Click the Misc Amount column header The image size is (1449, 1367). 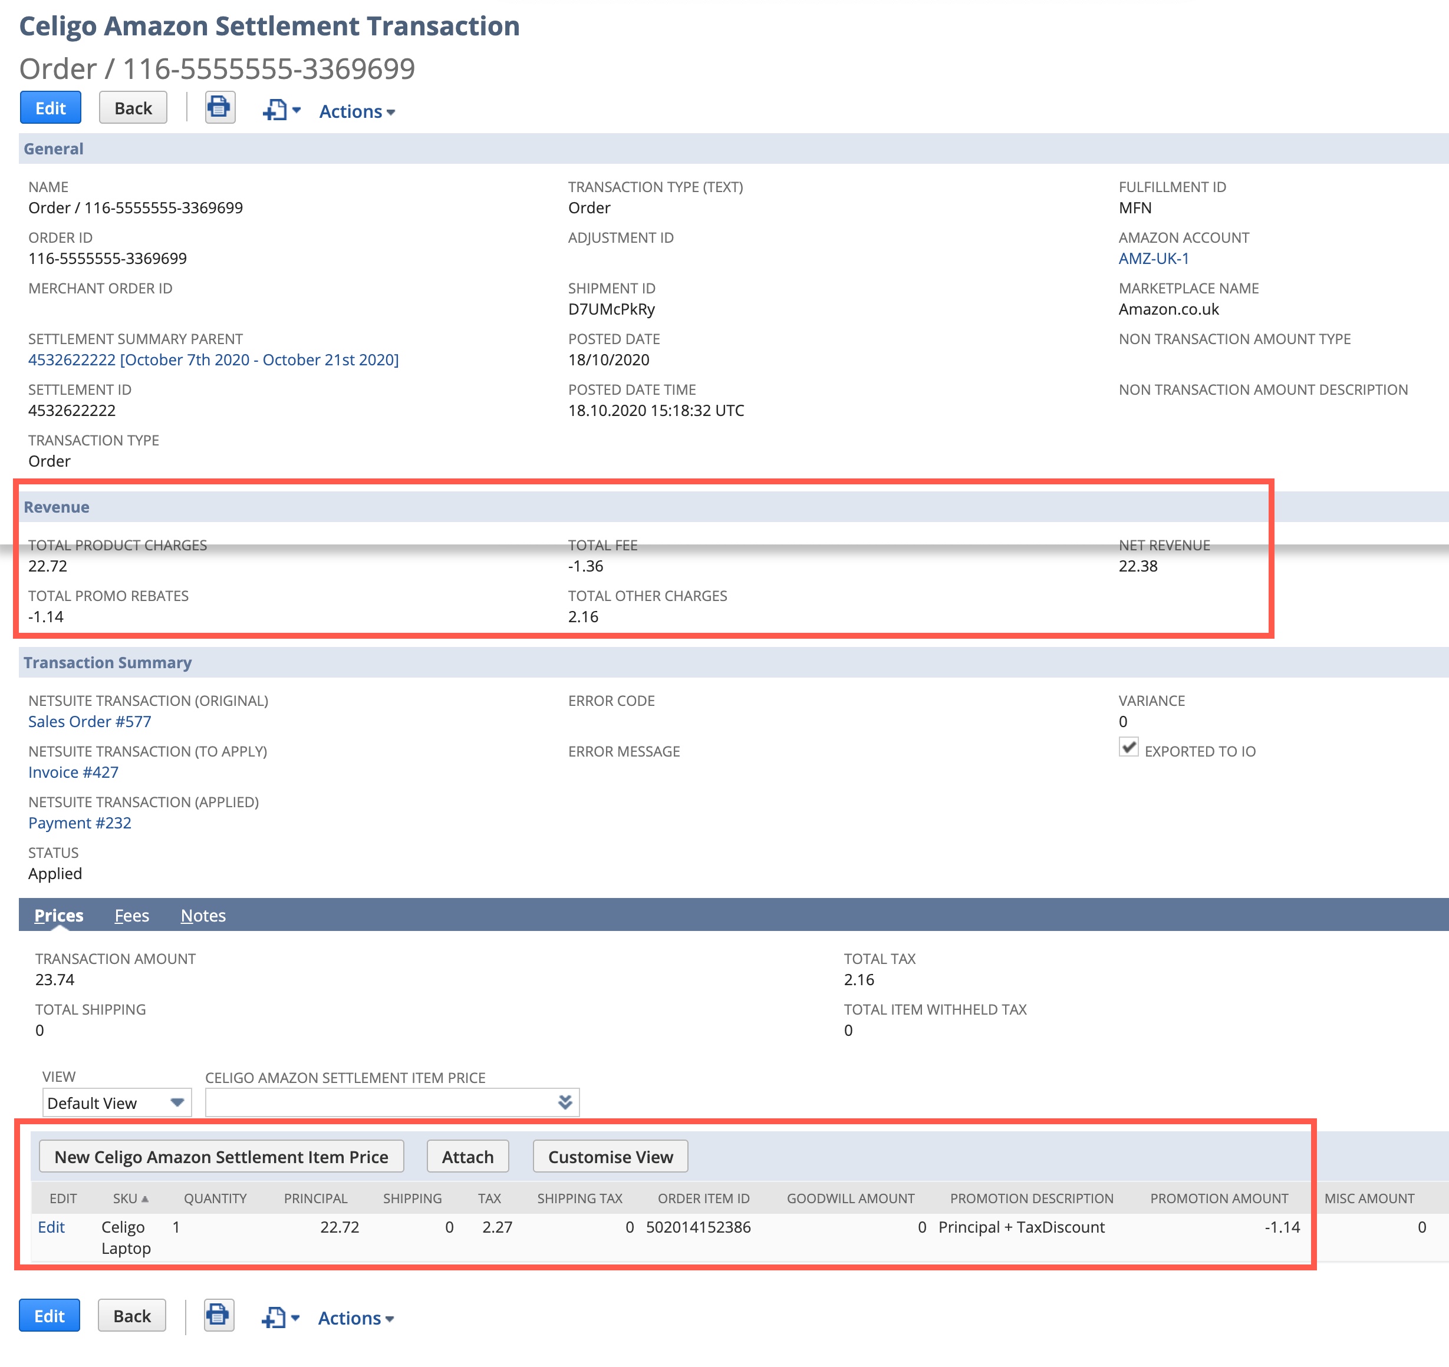tap(1369, 1198)
